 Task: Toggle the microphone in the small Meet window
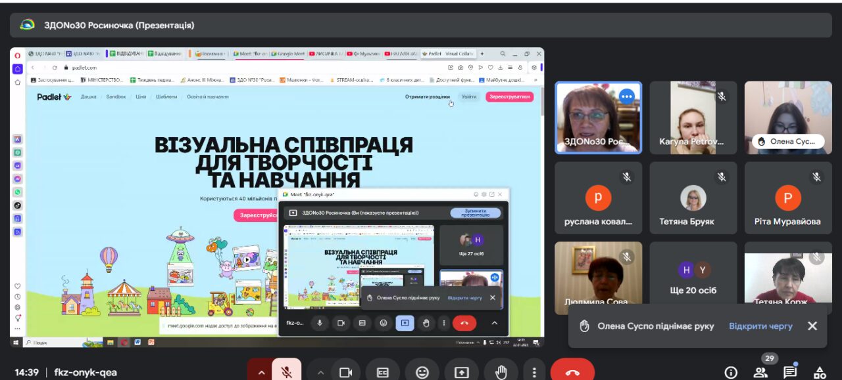point(320,322)
